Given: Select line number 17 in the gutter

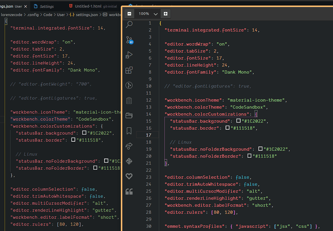Looking at the screenshot, I should point(148,135).
